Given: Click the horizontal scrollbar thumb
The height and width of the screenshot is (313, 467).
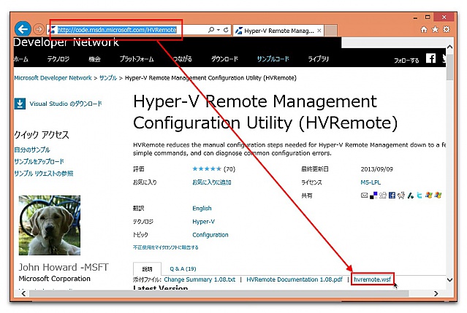Looking at the screenshot, I should point(219,294).
